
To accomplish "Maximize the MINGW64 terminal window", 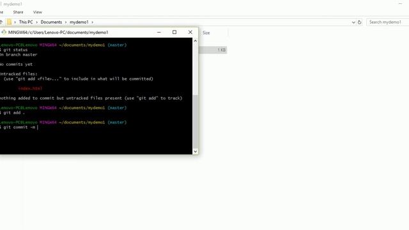I will (x=174, y=33).
